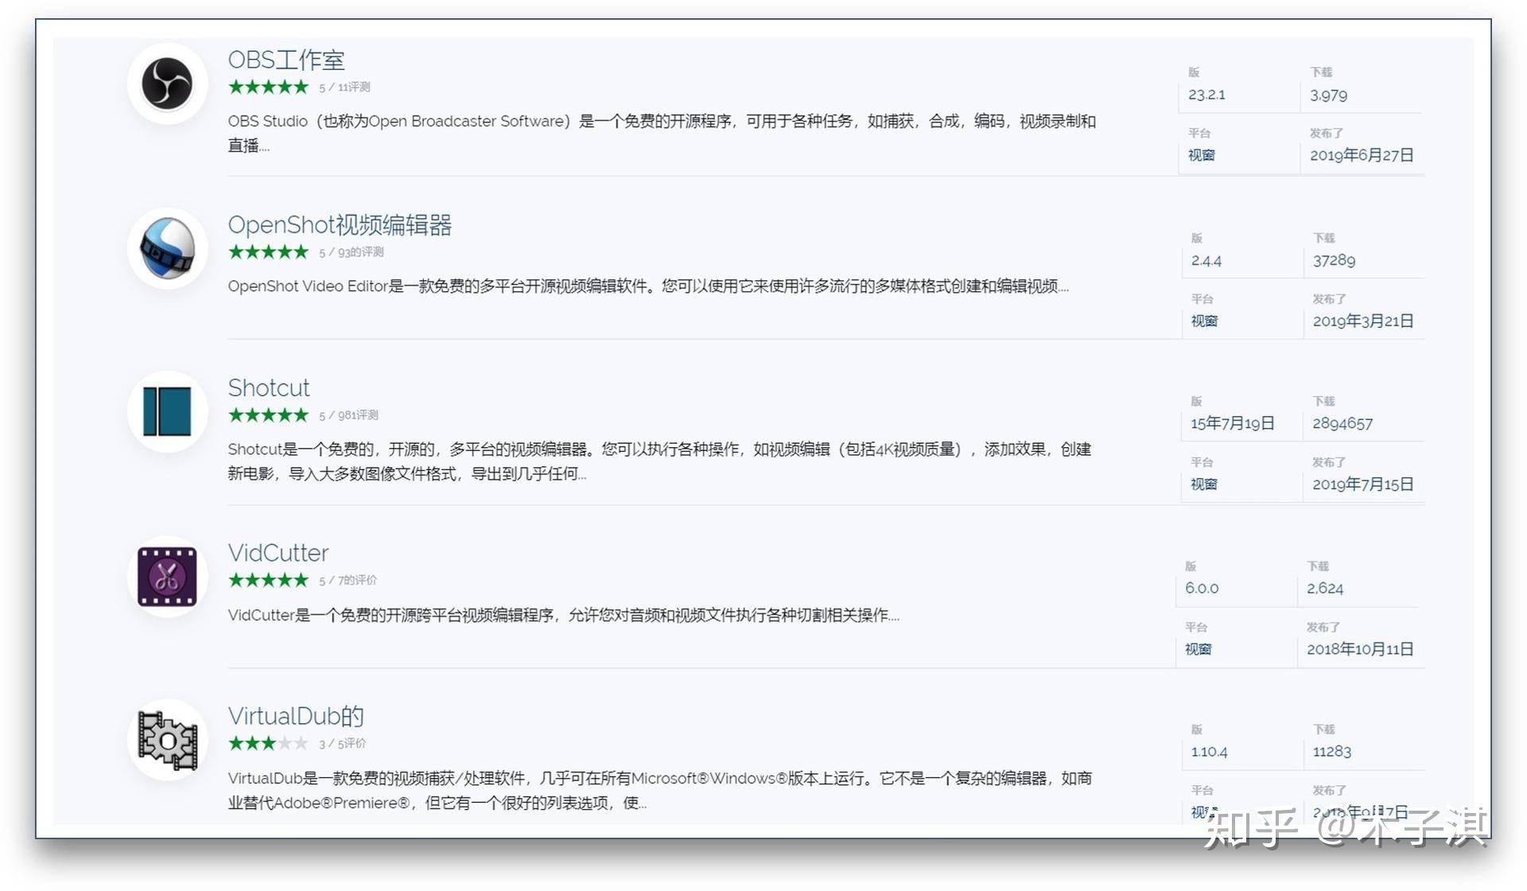Select the OBS version value 23.2.1
This screenshot has width=1527, height=891.
[1206, 95]
